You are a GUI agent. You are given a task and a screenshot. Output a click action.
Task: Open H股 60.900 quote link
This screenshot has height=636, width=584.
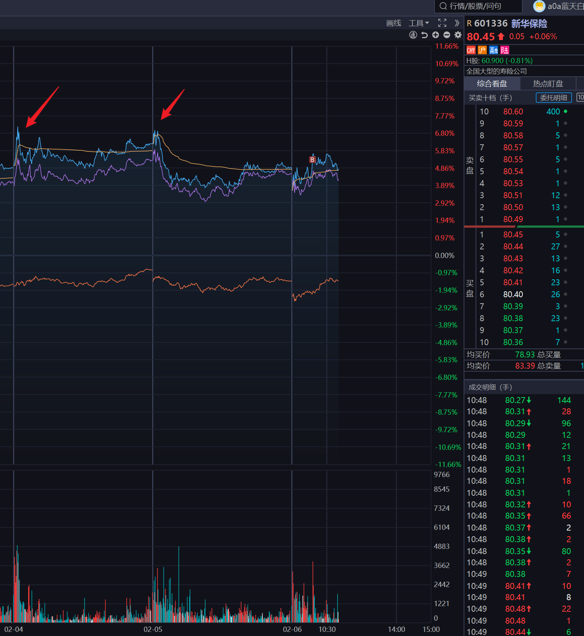click(499, 61)
